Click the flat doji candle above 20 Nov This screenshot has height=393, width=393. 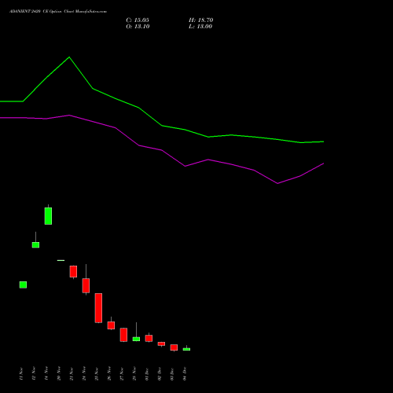[61, 260]
